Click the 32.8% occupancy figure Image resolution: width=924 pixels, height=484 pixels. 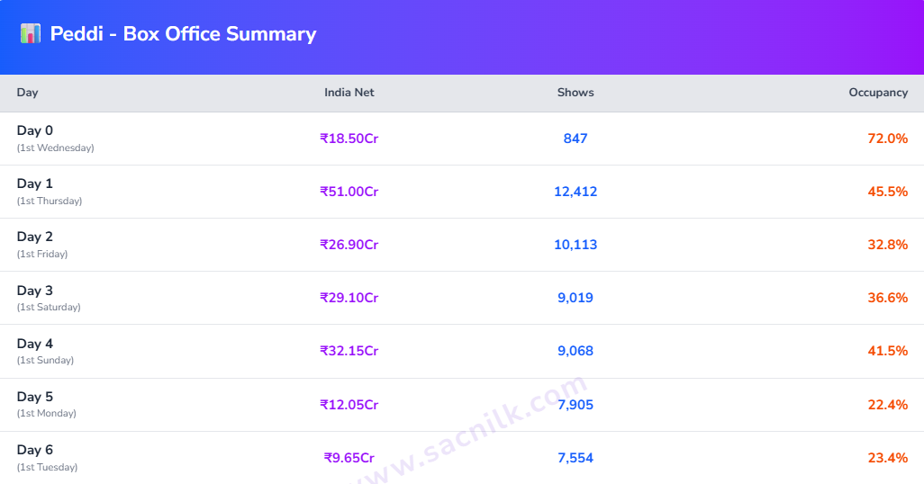click(887, 245)
